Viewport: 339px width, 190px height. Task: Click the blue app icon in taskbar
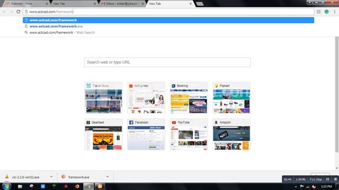click(43, 186)
